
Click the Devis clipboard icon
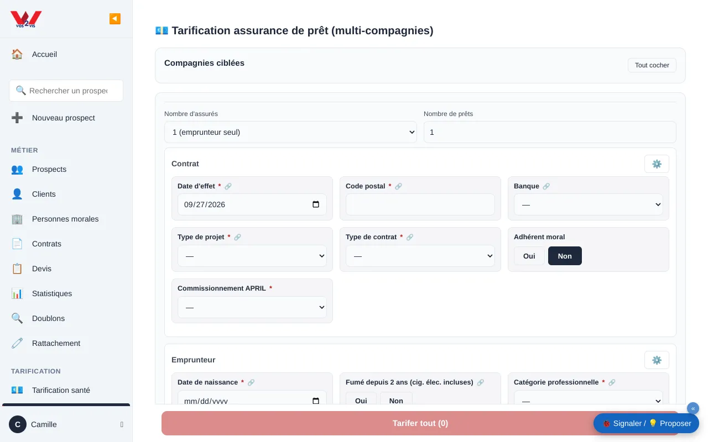17,269
